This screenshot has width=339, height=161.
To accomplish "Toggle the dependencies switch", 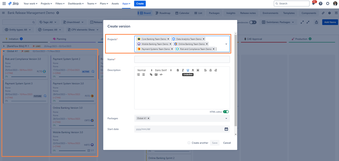I will [x=253, y=22].
